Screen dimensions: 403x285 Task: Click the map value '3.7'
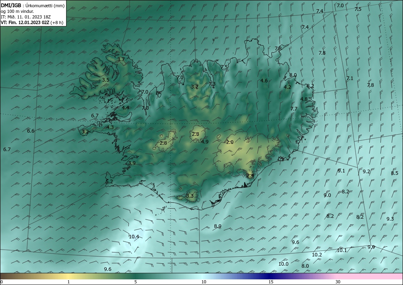[x=121, y=59]
